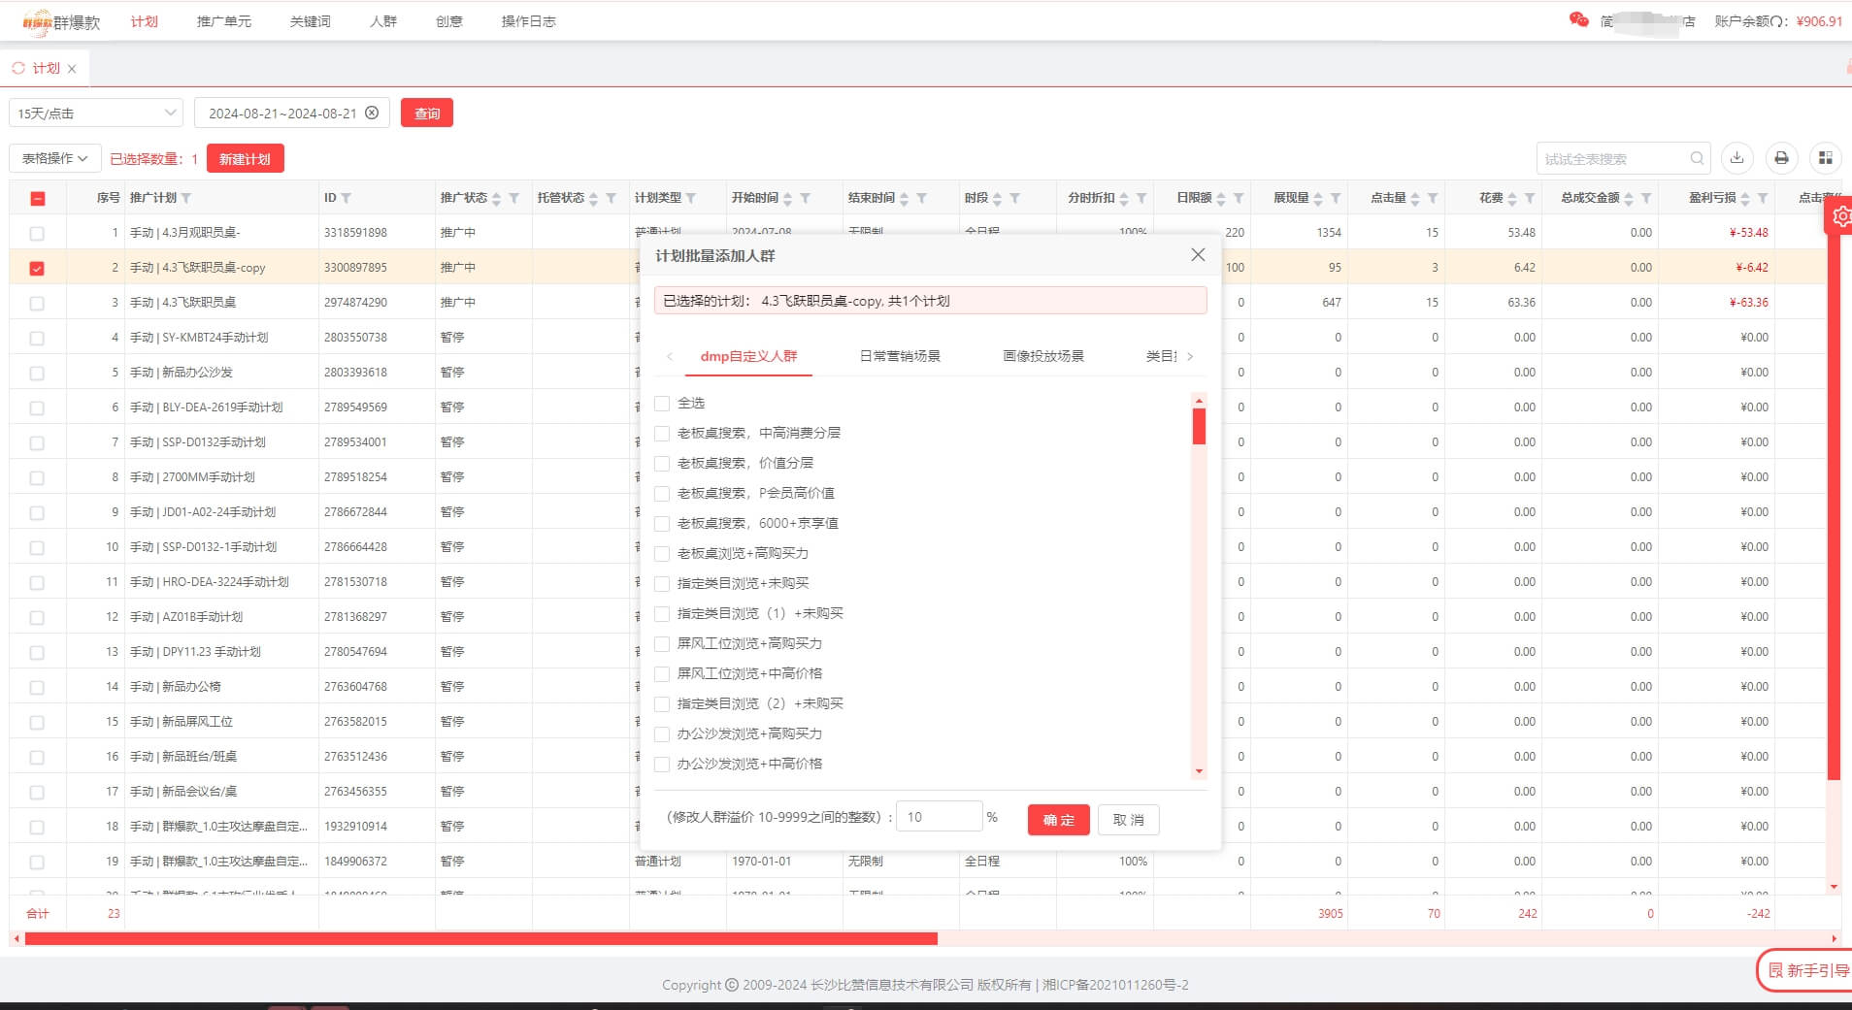Open the 新手引导 guide button
The width and height of the screenshot is (1852, 1010).
[1806, 970]
